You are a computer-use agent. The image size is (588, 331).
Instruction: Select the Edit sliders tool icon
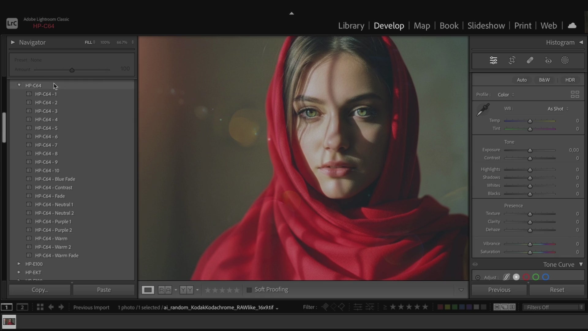493,60
